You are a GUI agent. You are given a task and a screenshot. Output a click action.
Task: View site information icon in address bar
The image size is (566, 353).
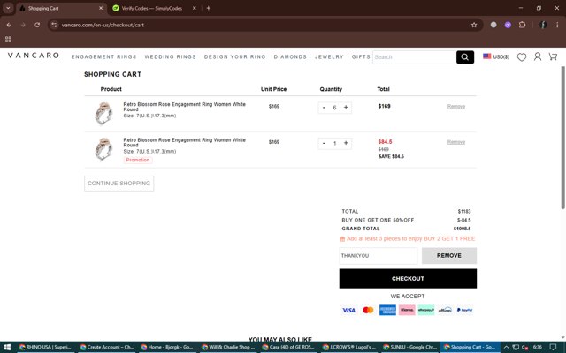pos(54,25)
